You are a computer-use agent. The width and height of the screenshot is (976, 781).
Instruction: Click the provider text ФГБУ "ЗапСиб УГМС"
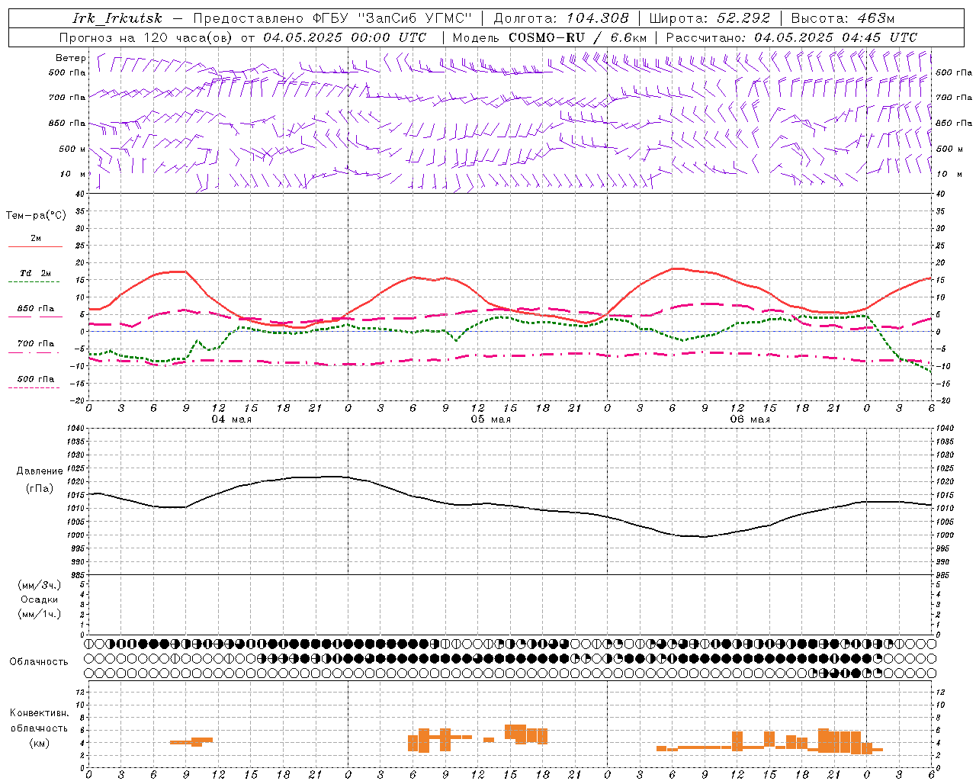click(x=393, y=18)
